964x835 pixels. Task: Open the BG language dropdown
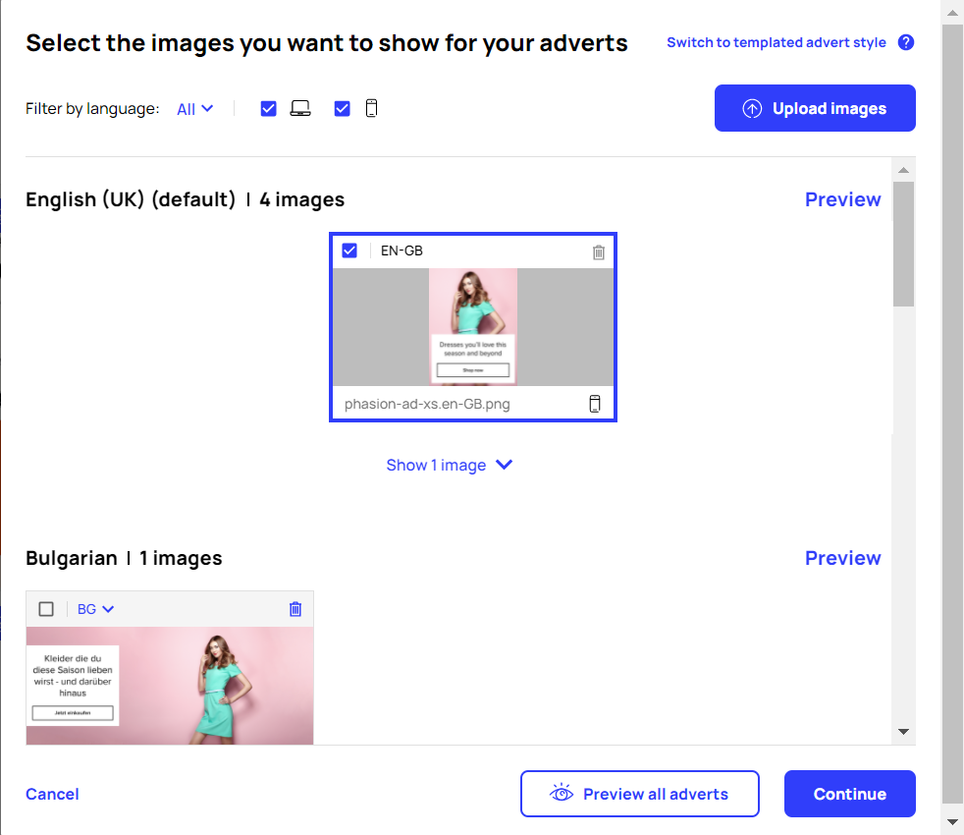[95, 609]
